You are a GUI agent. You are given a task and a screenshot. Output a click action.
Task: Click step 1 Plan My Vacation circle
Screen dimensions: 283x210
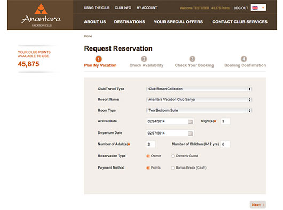pyautogui.click(x=99, y=59)
